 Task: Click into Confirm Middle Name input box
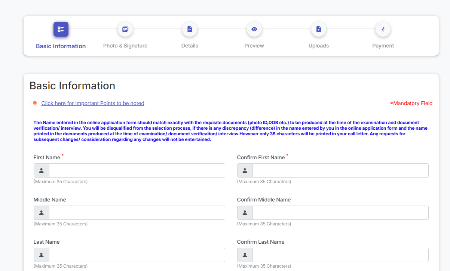pos(340,213)
